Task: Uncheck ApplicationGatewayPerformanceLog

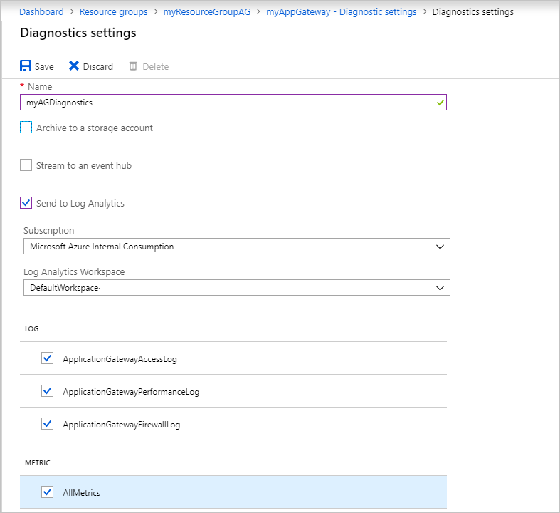Action: pos(48,391)
